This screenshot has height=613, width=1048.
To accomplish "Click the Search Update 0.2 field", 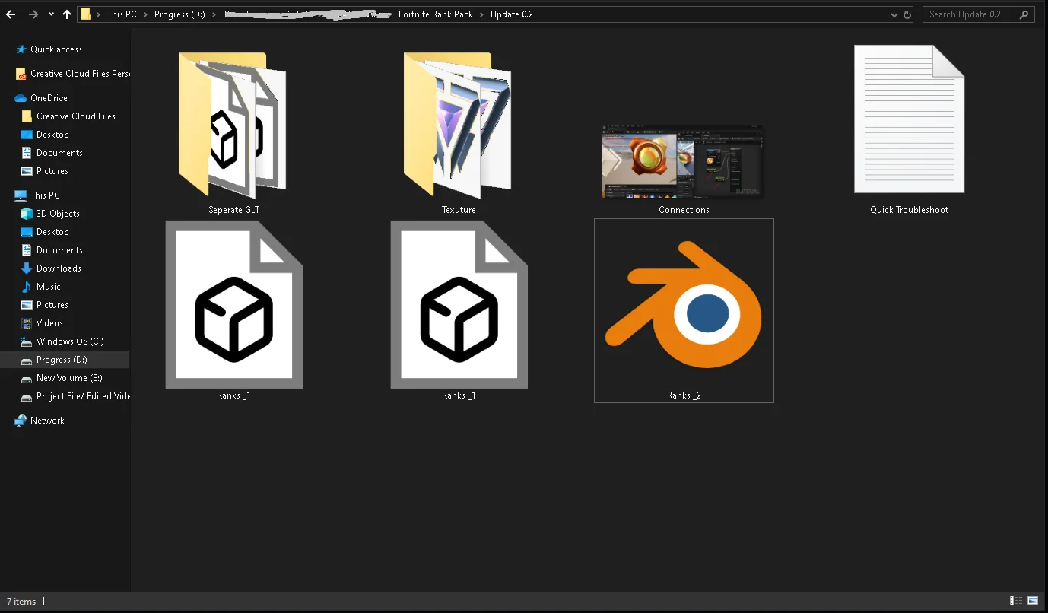I will click(970, 14).
